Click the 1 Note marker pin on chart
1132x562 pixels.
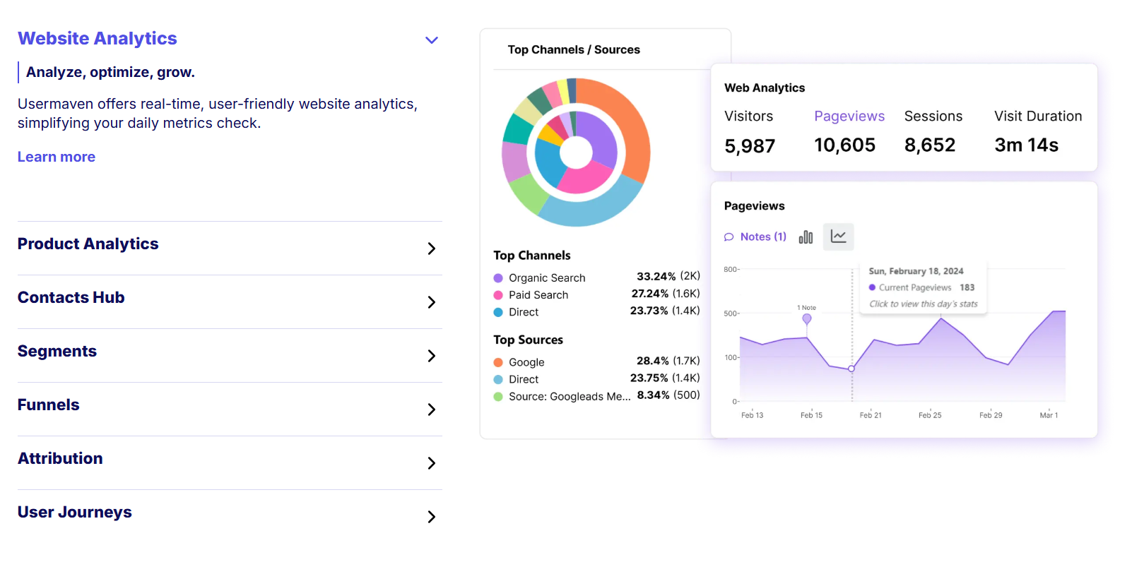807,318
